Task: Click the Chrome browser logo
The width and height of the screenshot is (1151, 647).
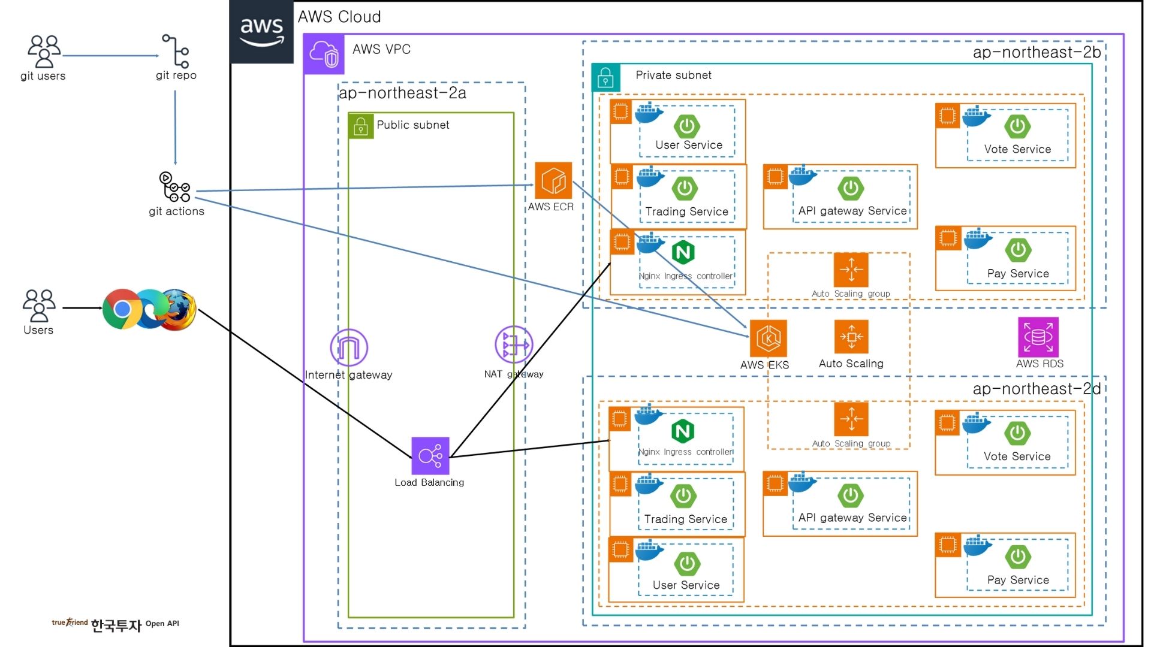Action: [122, 309]
